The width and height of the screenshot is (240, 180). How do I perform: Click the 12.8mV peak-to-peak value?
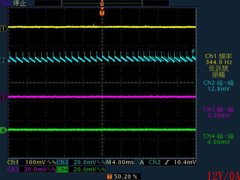point(219,89)
